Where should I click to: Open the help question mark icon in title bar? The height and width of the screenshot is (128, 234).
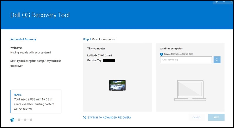click(216, 2)
